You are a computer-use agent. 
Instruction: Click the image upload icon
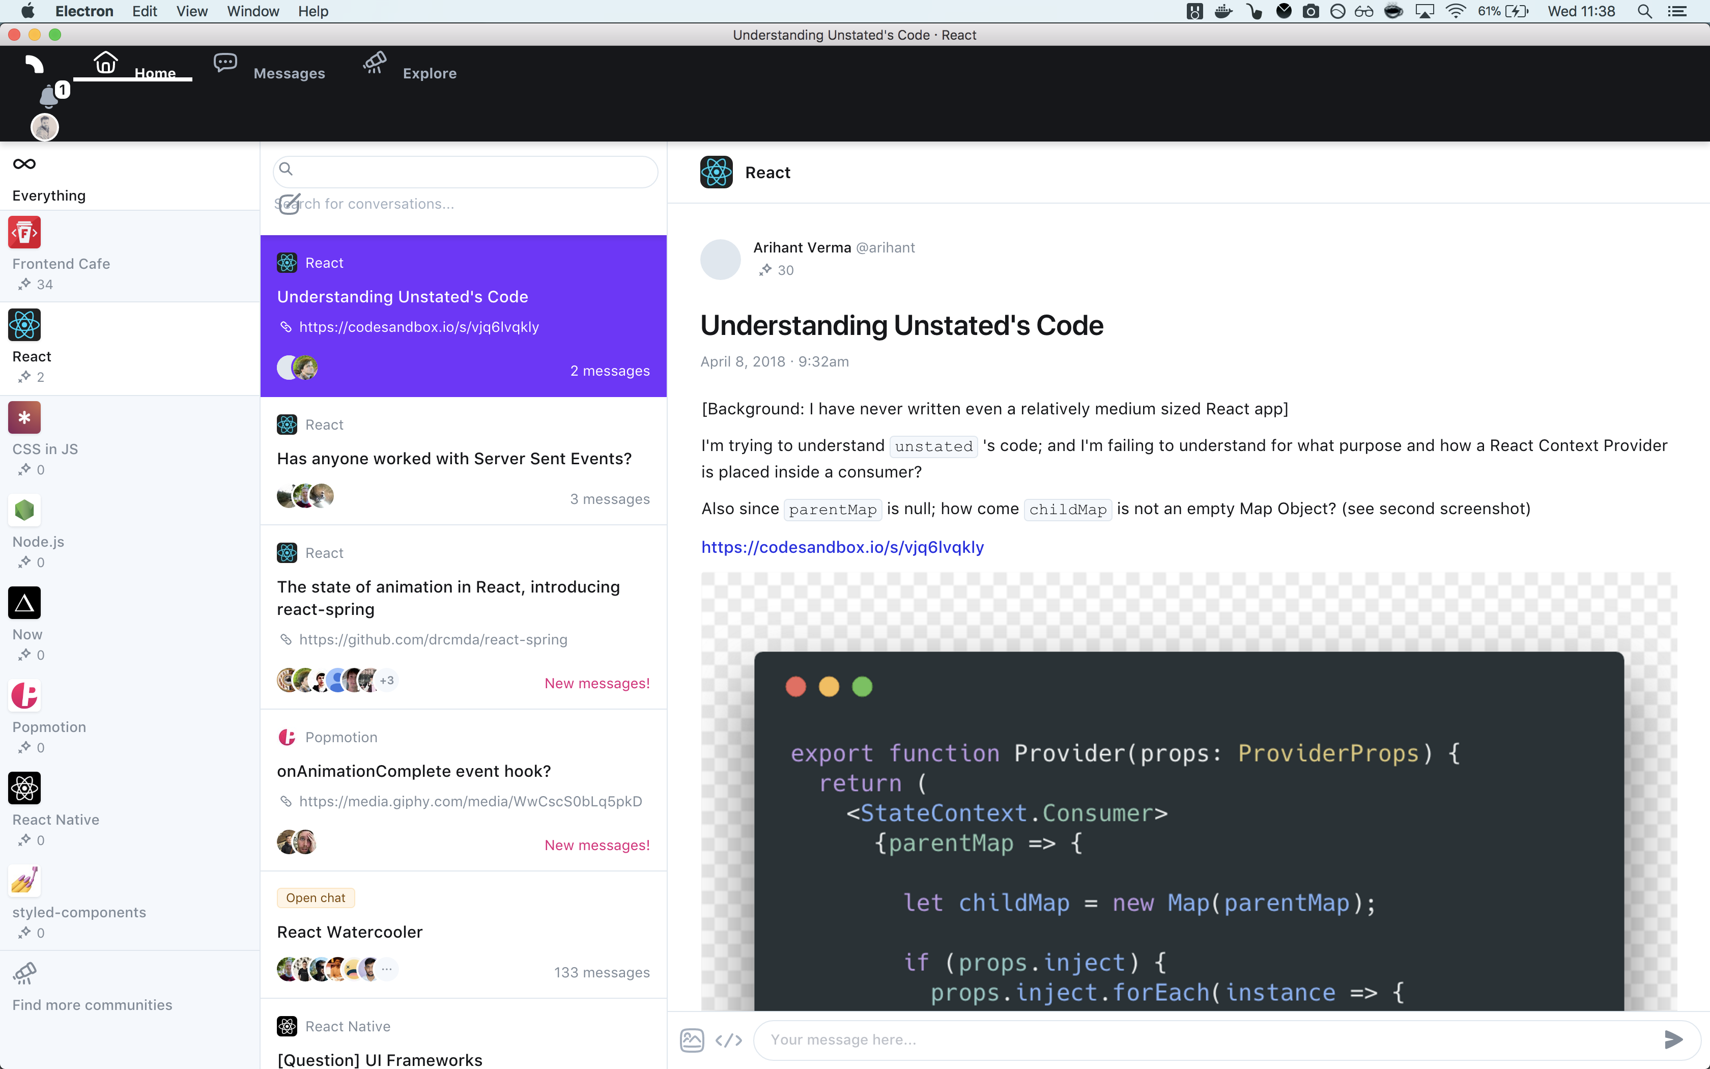[692, 1039]
